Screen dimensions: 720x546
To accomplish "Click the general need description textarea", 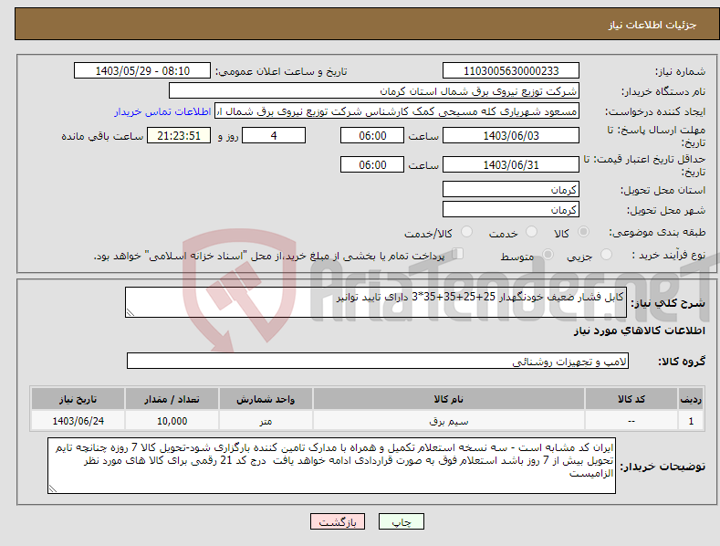I will pyautogui.click(x=376, y=302).
